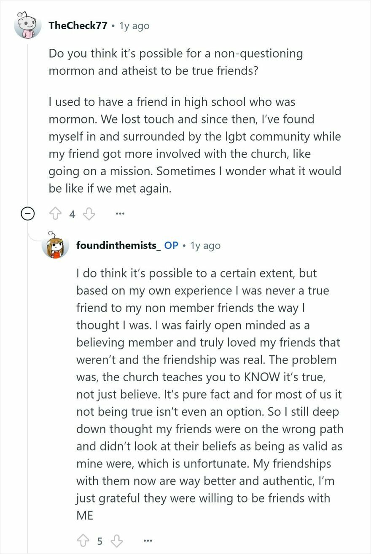Image resolution: width=371 pixels, height=554 pixels.
Task: Open TheCheck77's profile via username
Action: click(79, 25)
